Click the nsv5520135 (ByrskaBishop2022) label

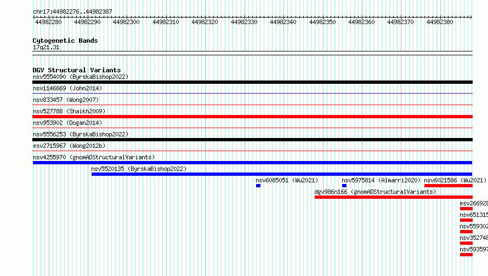click(x=139, y=169)
